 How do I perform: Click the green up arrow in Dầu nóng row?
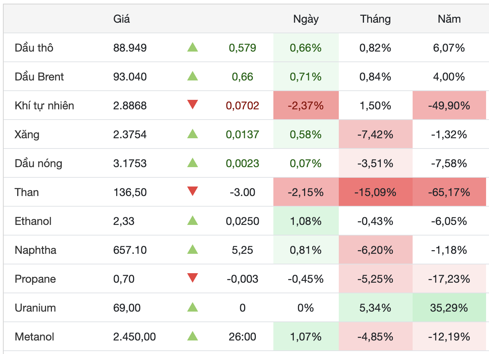click(x=193, y=162)
